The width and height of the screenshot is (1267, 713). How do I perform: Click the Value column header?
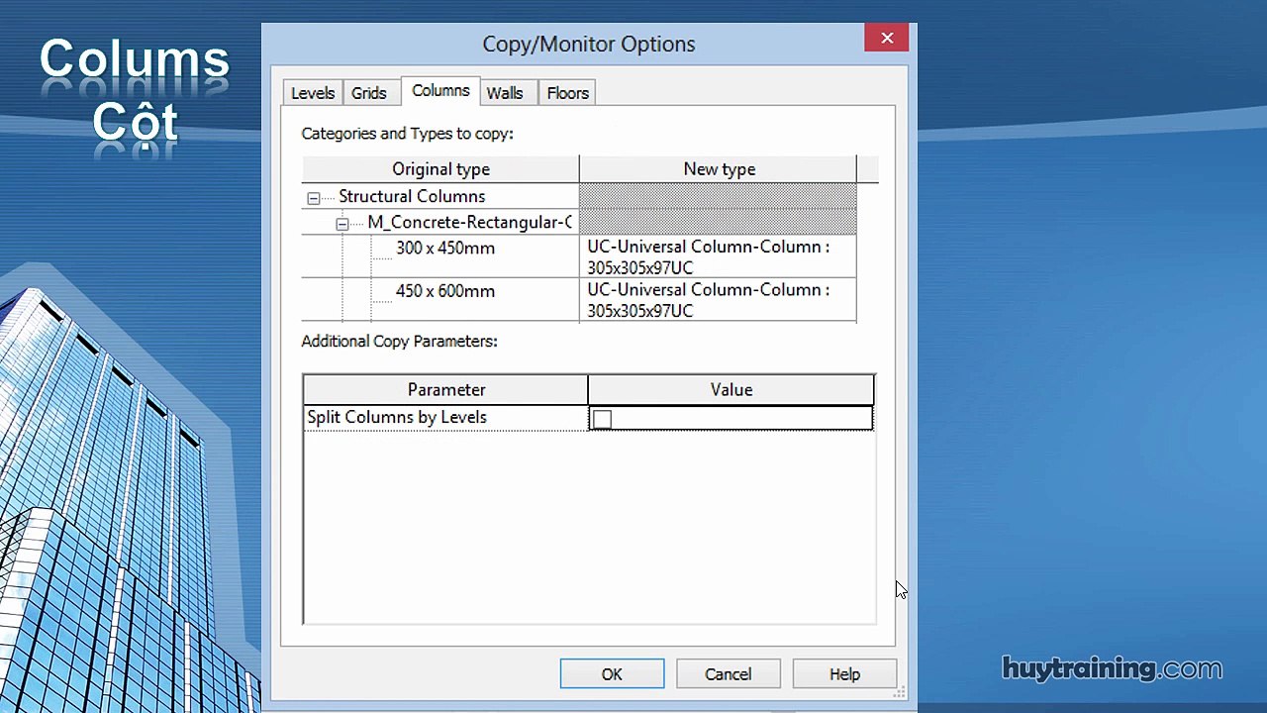[x=731, y=390]
